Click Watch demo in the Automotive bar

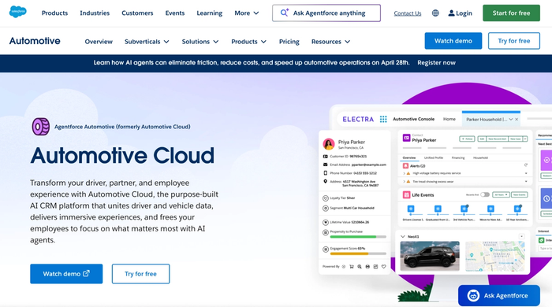[x=453, y=41]
